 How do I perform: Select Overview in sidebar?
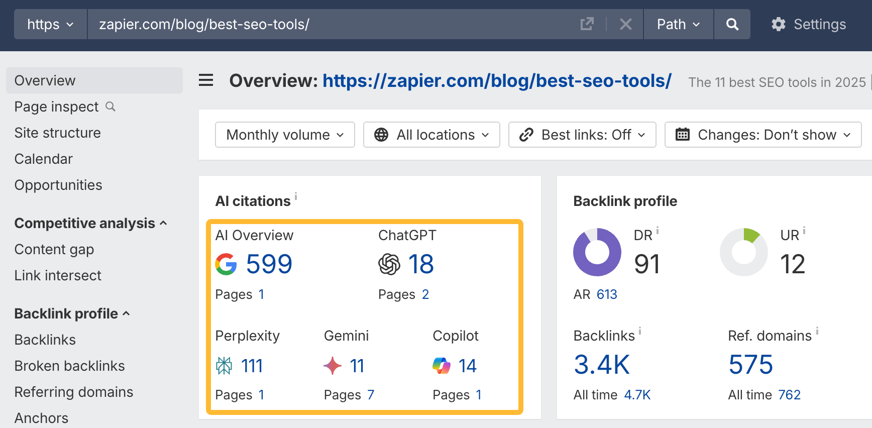[x=94, y=80]
